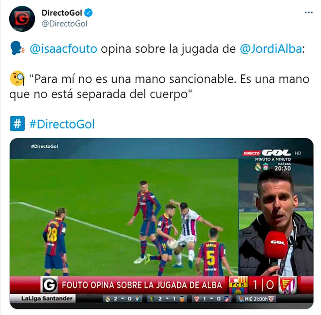
Task: Click the blue hash symbol emoji
Action: tap(17, 123)
